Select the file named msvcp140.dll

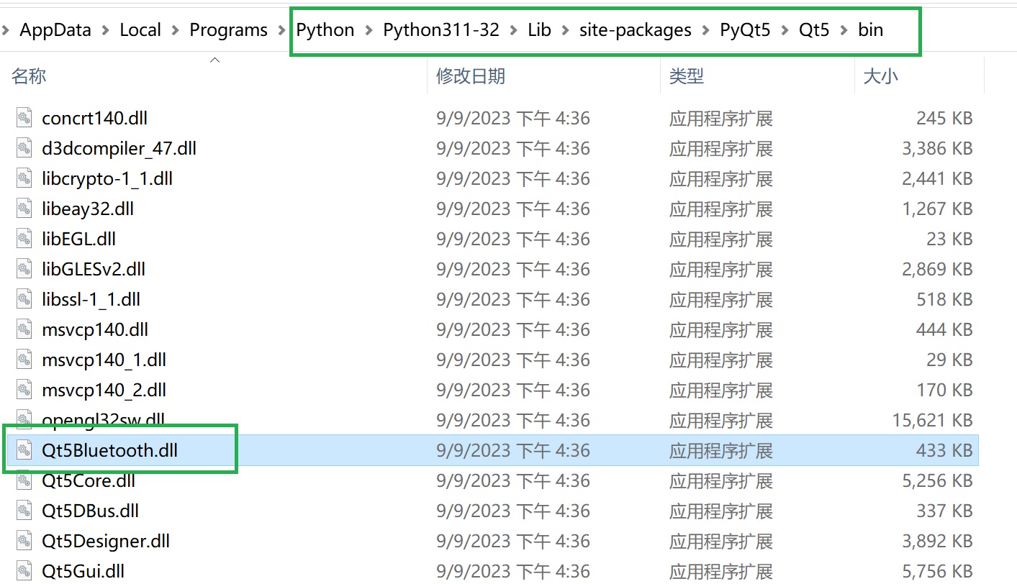(95, 329)
